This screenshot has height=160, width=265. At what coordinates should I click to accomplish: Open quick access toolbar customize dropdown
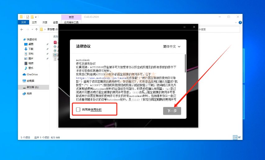point(36,17)
